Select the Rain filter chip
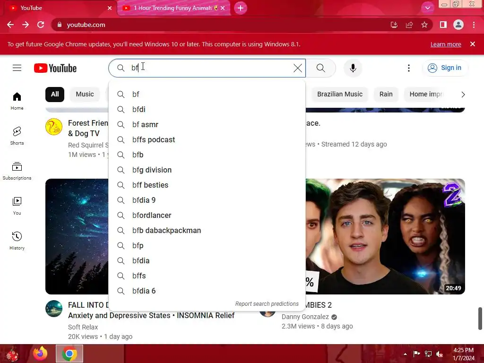Image resolution: width=484 pixels, height=363 pixels. coord(386,94)
